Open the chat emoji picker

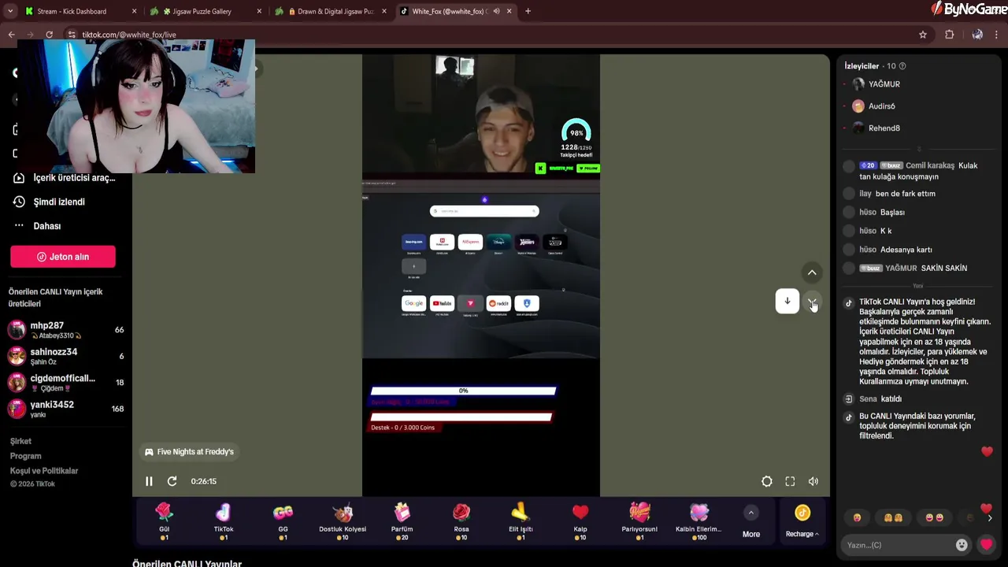962,545
